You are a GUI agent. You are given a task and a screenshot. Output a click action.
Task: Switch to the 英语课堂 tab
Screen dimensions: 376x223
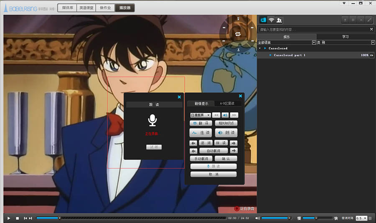[x=86, y=8]
